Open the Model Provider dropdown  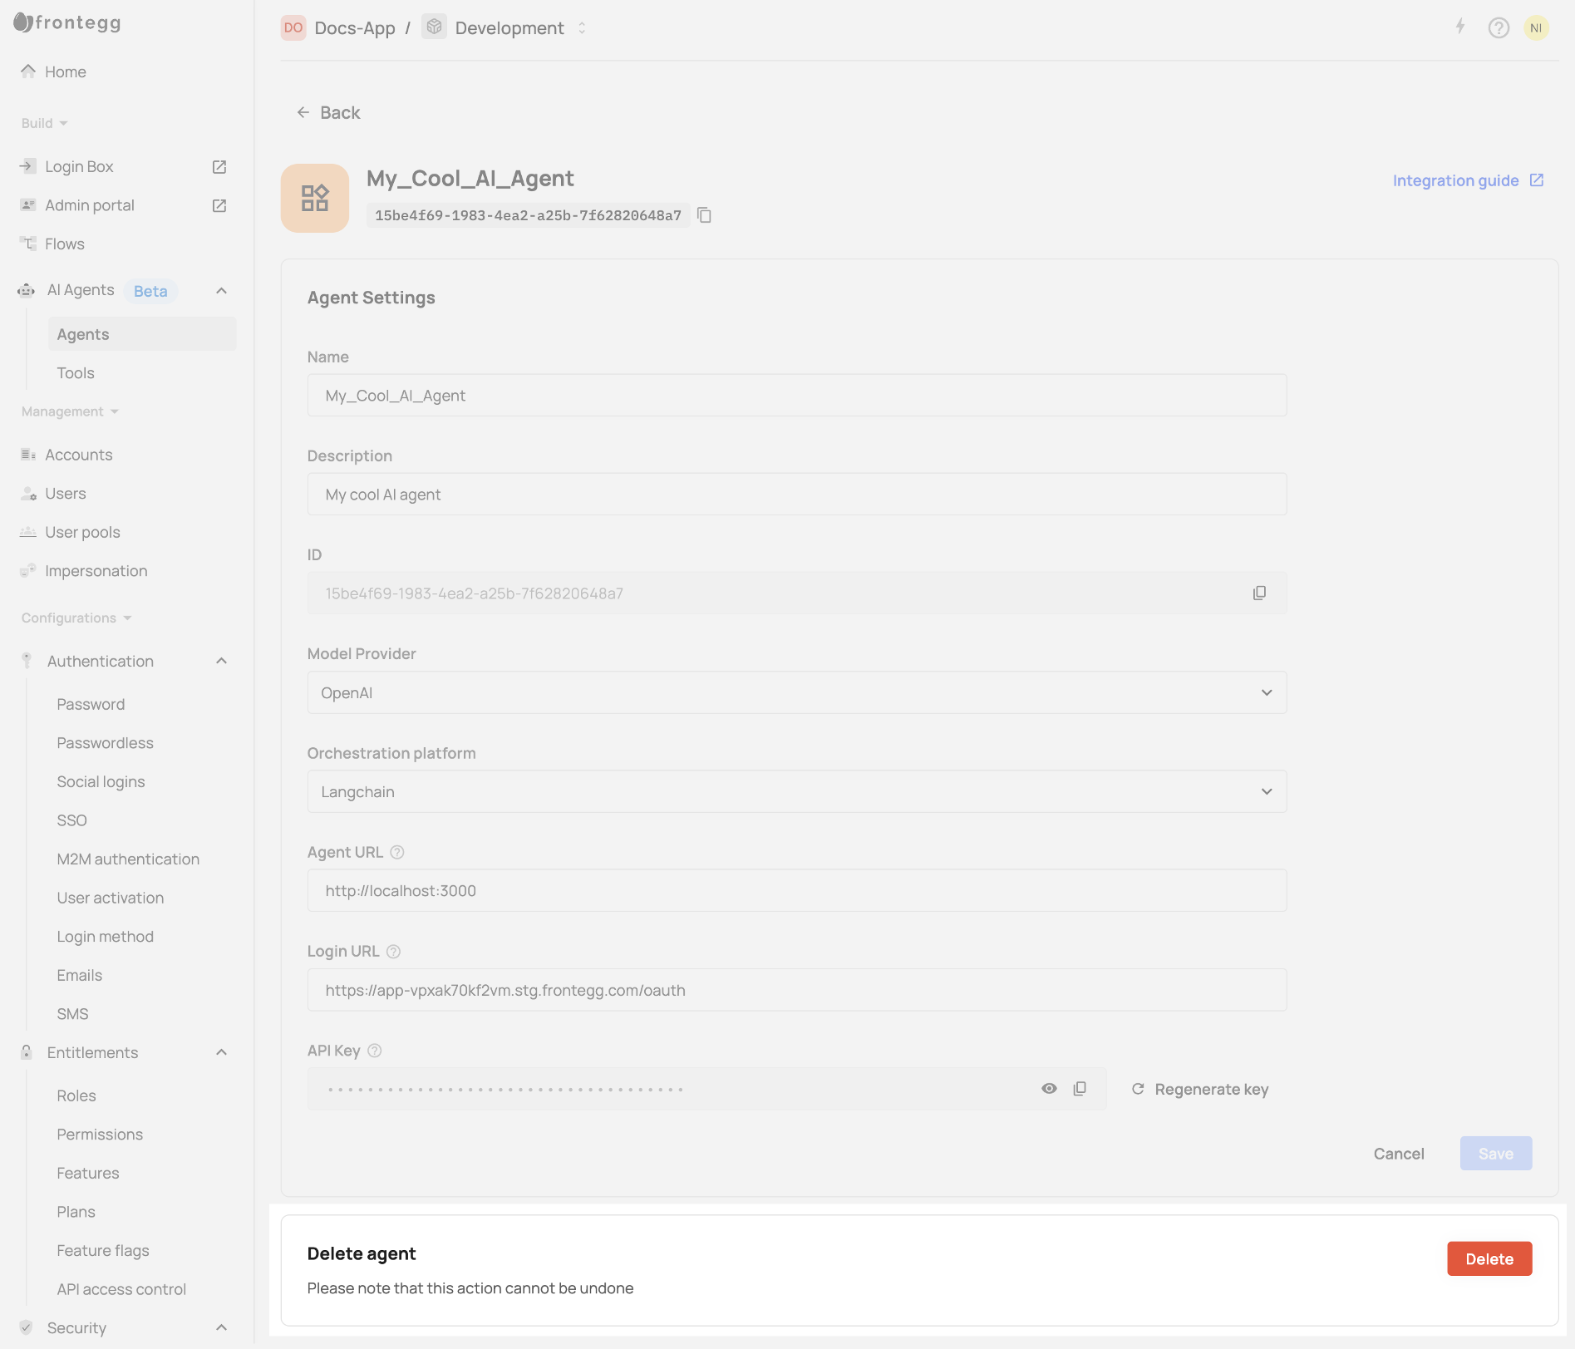point(796,692)
